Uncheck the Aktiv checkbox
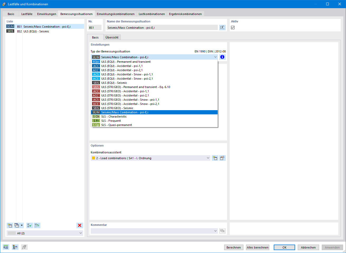This screenshot has width=346, height=253. (233, 27)
